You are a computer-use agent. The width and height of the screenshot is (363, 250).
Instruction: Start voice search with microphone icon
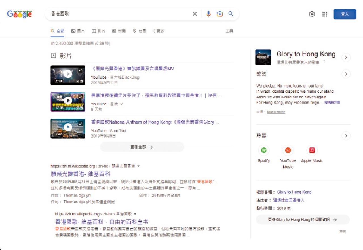[x=208, y=14]
